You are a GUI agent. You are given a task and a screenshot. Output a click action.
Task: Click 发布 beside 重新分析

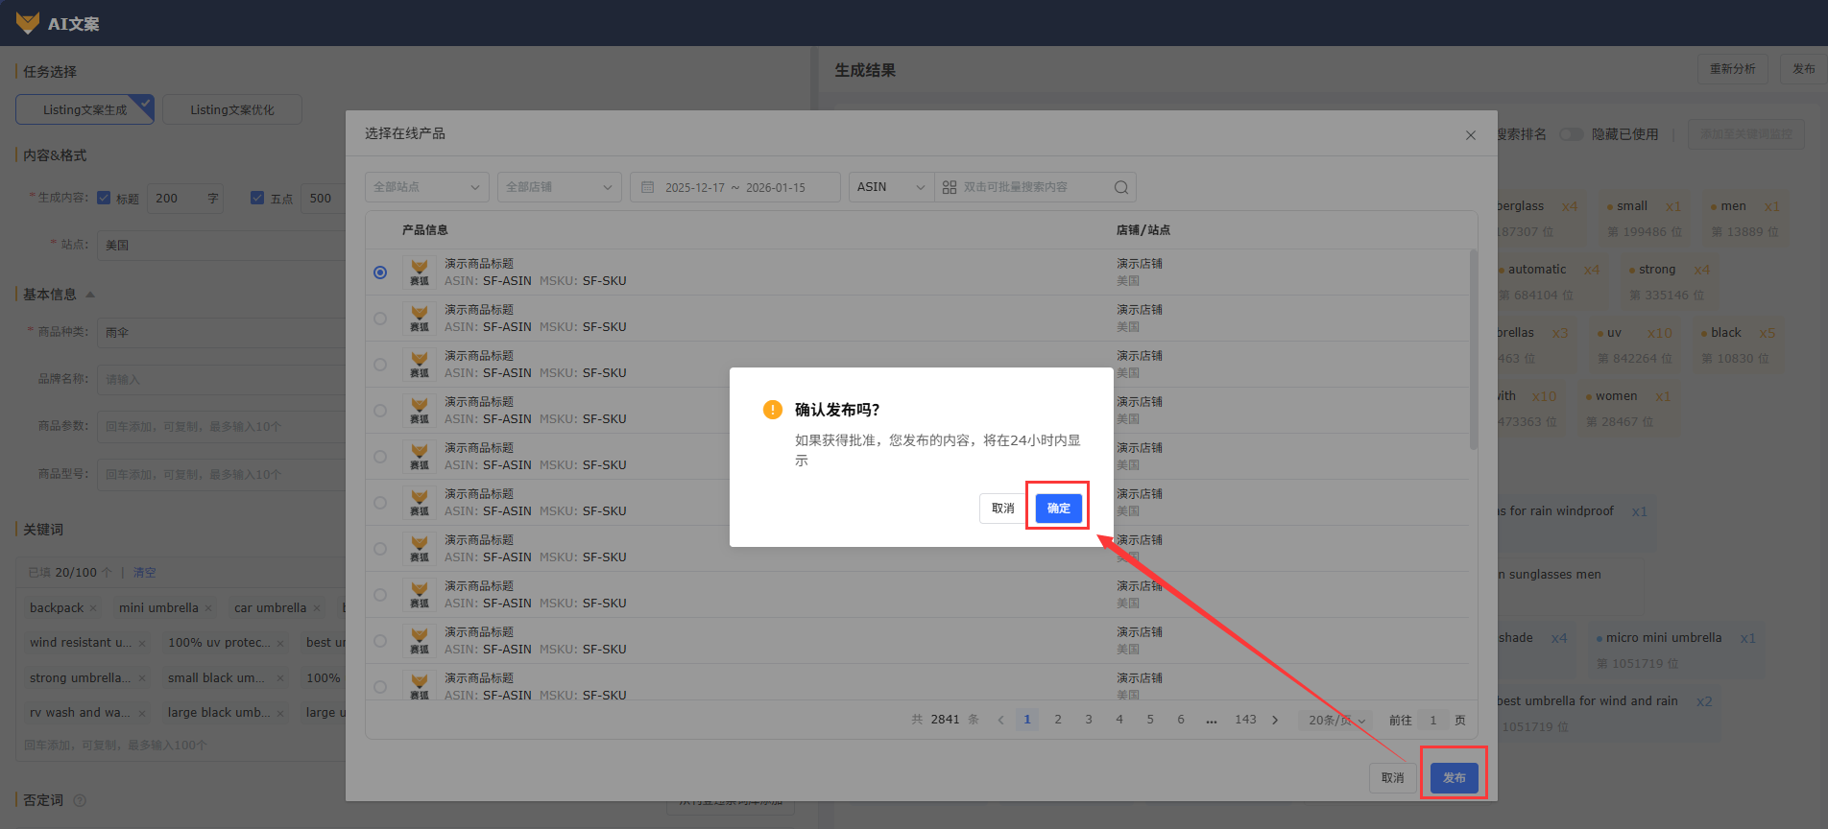click(1804, 69)
